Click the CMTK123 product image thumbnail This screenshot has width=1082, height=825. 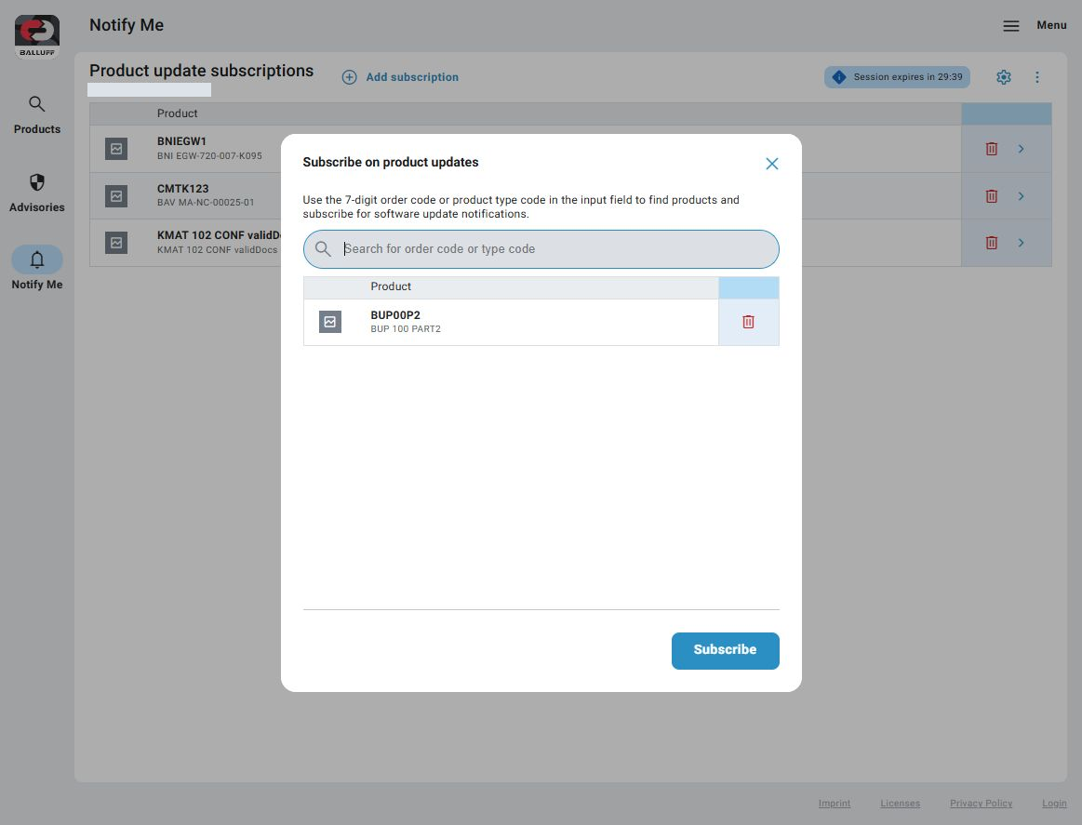[x=116, y=196]
